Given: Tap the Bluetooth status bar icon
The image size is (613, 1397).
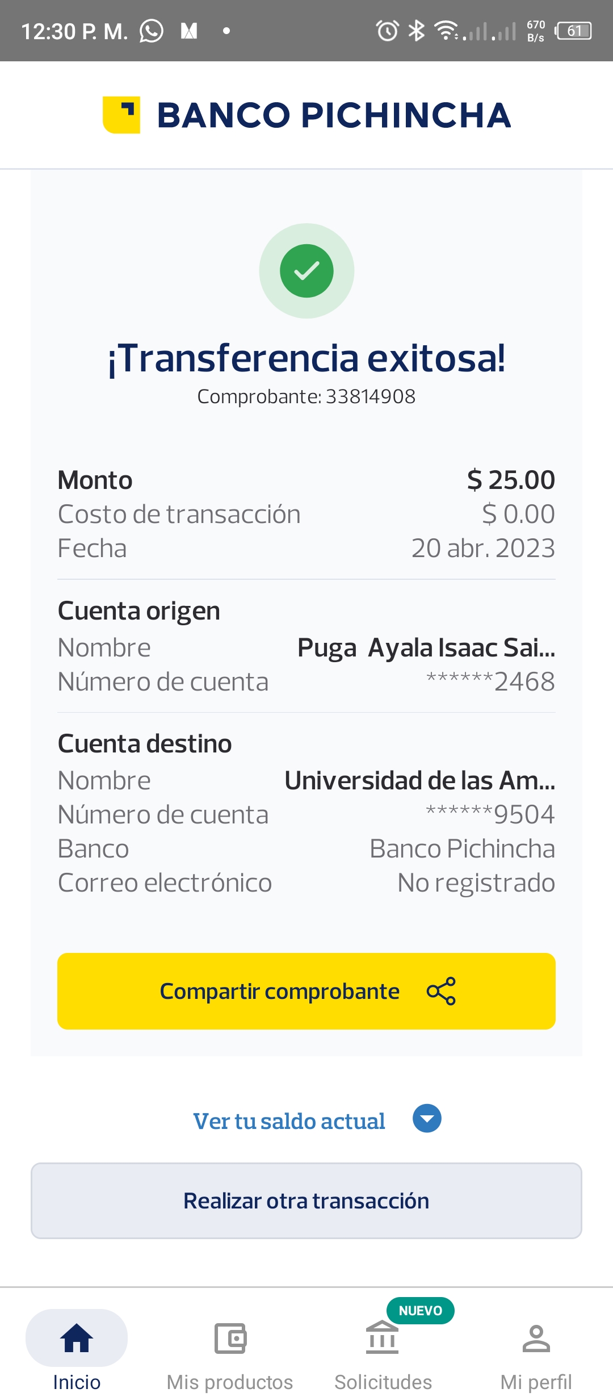Looking at the screenshot, I should (x=417, y=31).
